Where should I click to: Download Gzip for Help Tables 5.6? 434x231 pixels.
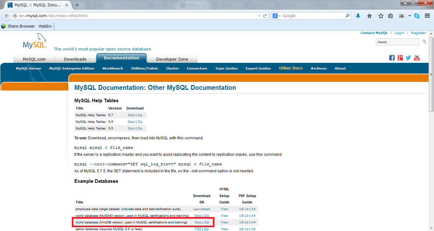click(x=131, y=122)
